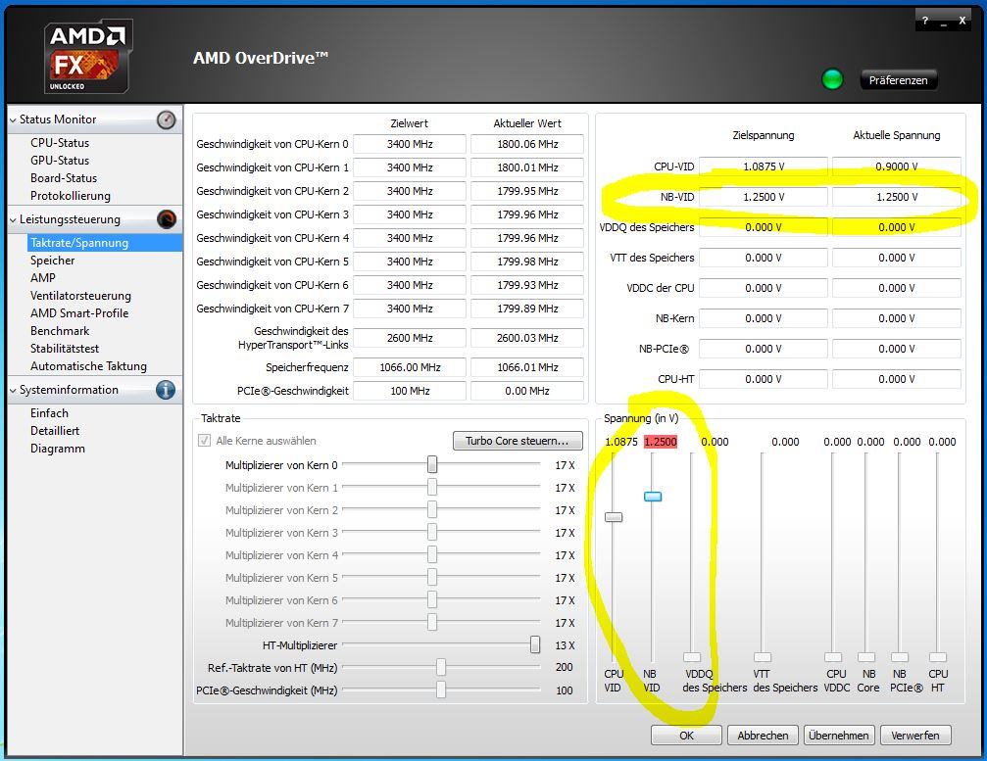
Task: Click the highlighted 1.2500 NB VID value
Action: point(661,442)
